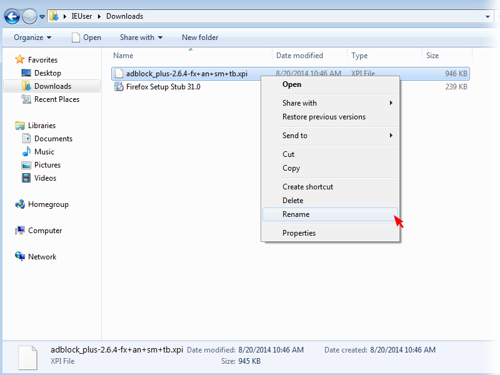Click Date modified value in details pane
This screenshot has height=375, width=500.
(271, 350)
